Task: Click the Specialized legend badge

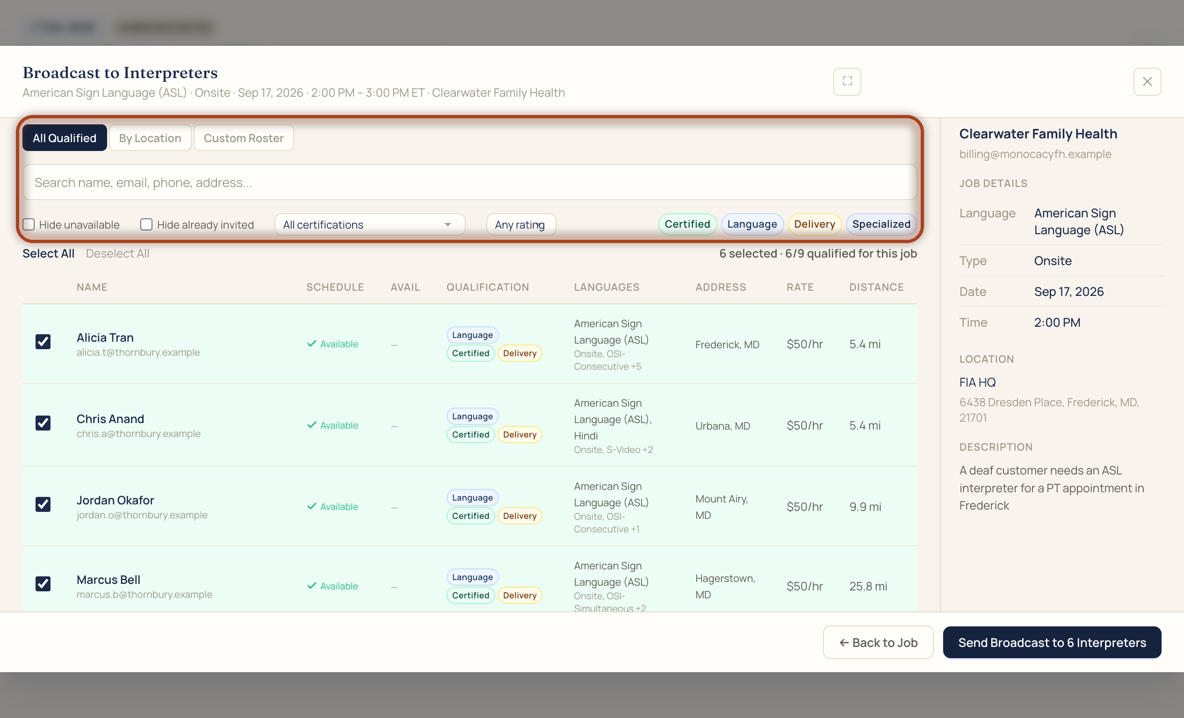Action: click(x=881, y=224)
